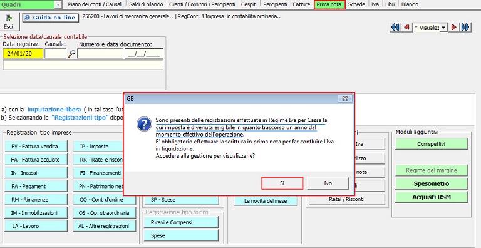This screenshot has height=248, width=481.
Task: Go to previous record red arrow
Action: click(406, 28)
